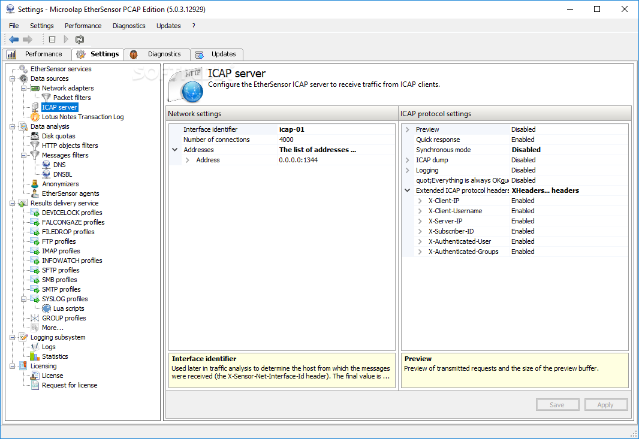The image size is (639, 439).
Task: Click Quick response Enabled value
Action: click(523, 140)
